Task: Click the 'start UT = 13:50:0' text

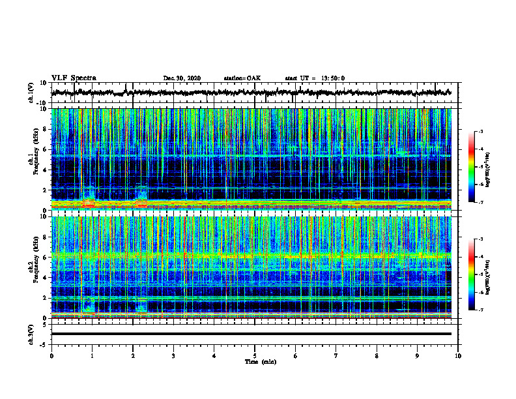Action: [x=315, y=78]
